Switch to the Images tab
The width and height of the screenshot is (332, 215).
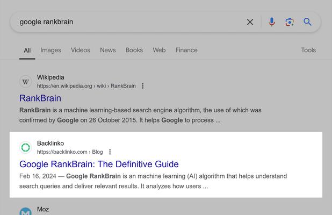(x=50, y=50)
